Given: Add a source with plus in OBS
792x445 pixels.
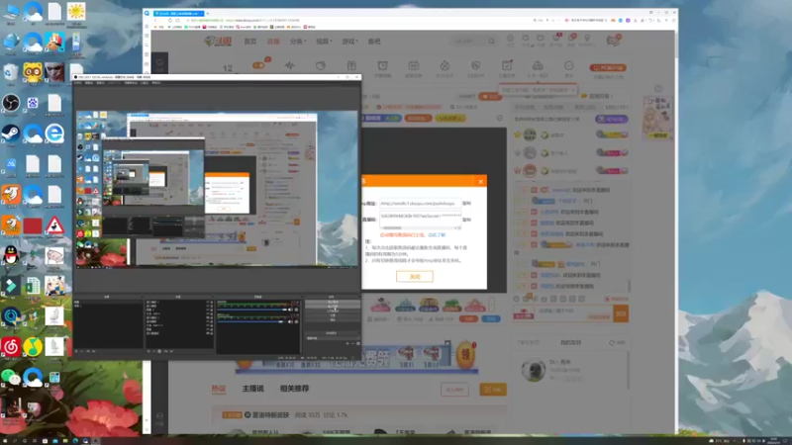Looking at the screenshot, I should tap(148, 351).
